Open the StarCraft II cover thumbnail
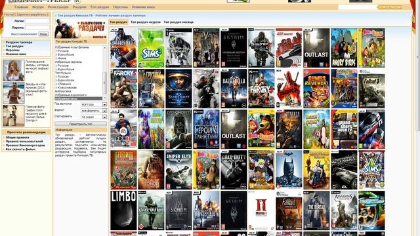 (178, 88)
